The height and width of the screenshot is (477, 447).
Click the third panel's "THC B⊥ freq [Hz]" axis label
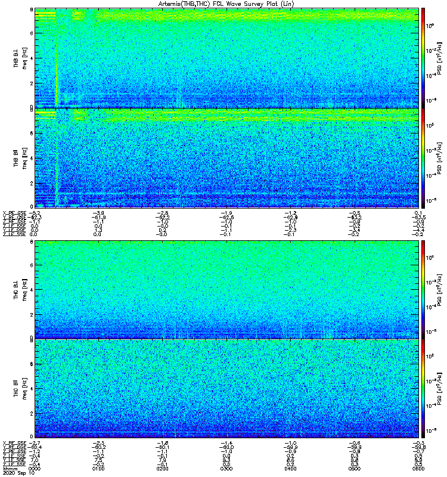pos(20,290)
